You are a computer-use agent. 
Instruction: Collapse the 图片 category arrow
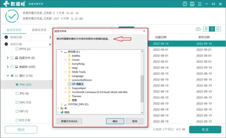pyautogui.click(x=8, y=75)
